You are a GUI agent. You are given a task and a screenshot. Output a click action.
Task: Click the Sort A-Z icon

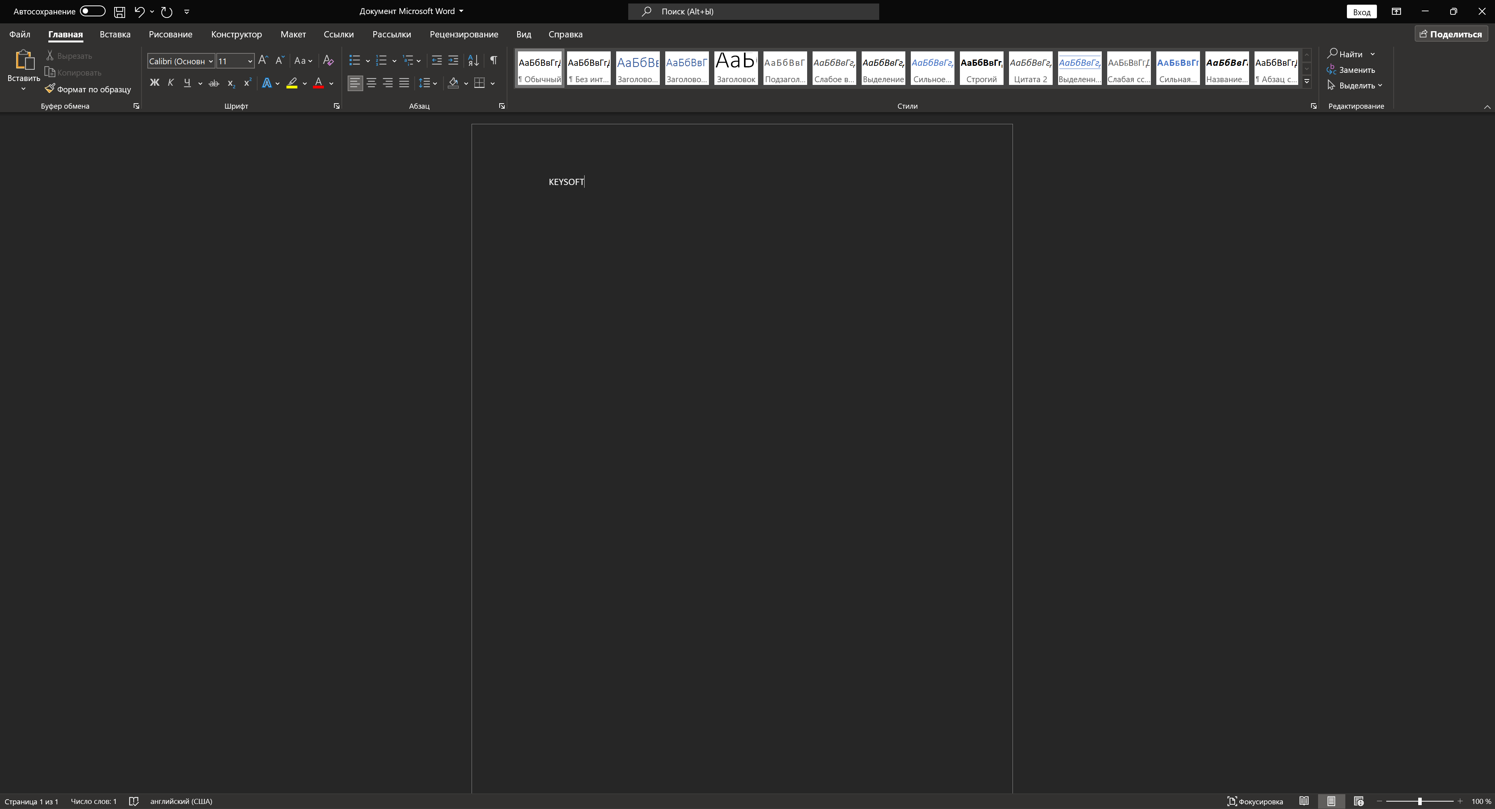click(x=474, y=60)
